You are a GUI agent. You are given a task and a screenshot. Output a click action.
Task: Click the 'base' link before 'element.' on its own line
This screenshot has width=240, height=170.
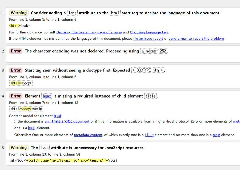(x=32, y=128)
